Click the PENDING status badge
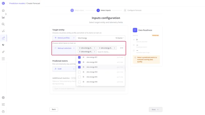Image resolution: width=205 pixels, height=115 pixels. pos(156,36)
